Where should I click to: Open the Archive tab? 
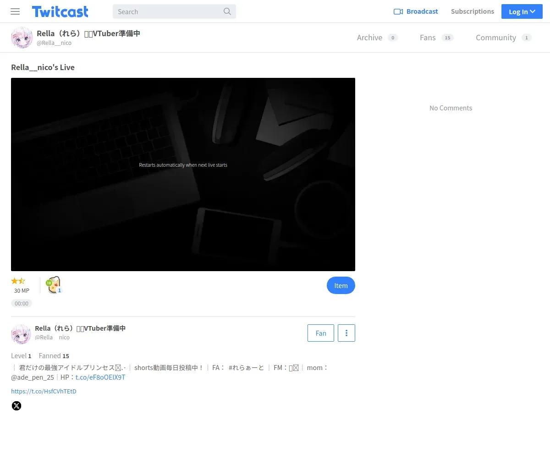377,38
